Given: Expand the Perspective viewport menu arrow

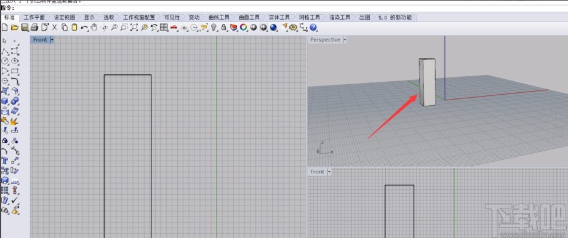Looking at the screenshot, I should click(x=345, y=40).
